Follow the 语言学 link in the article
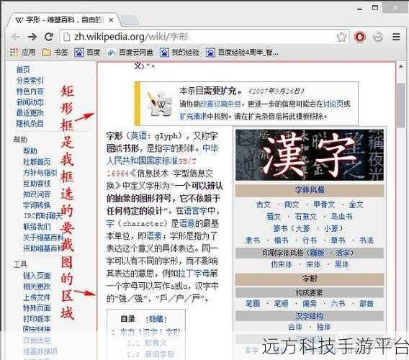Image resolution: width=409 pixels, height=360 pixels. pos(196,211)
